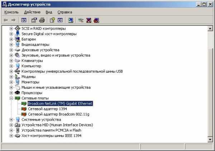
Task: Expand the Видеоадаптеры node
Action: coord(11,44)
